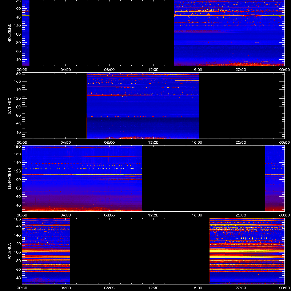The height and width of the screenshot is (291, 291).
Task: Select the 80 frequency label on Palehua axis
Action: [19, 261]
